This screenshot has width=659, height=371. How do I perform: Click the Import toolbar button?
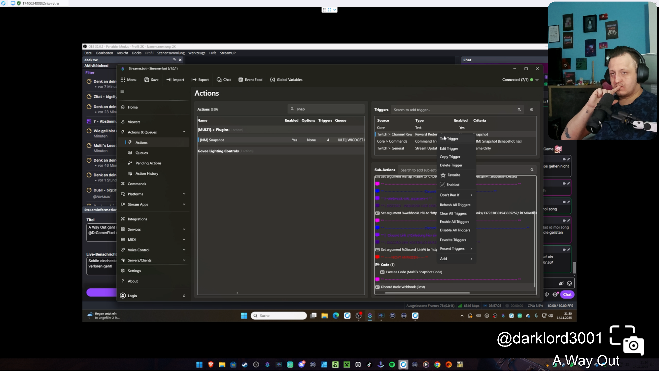click(175, 80)
